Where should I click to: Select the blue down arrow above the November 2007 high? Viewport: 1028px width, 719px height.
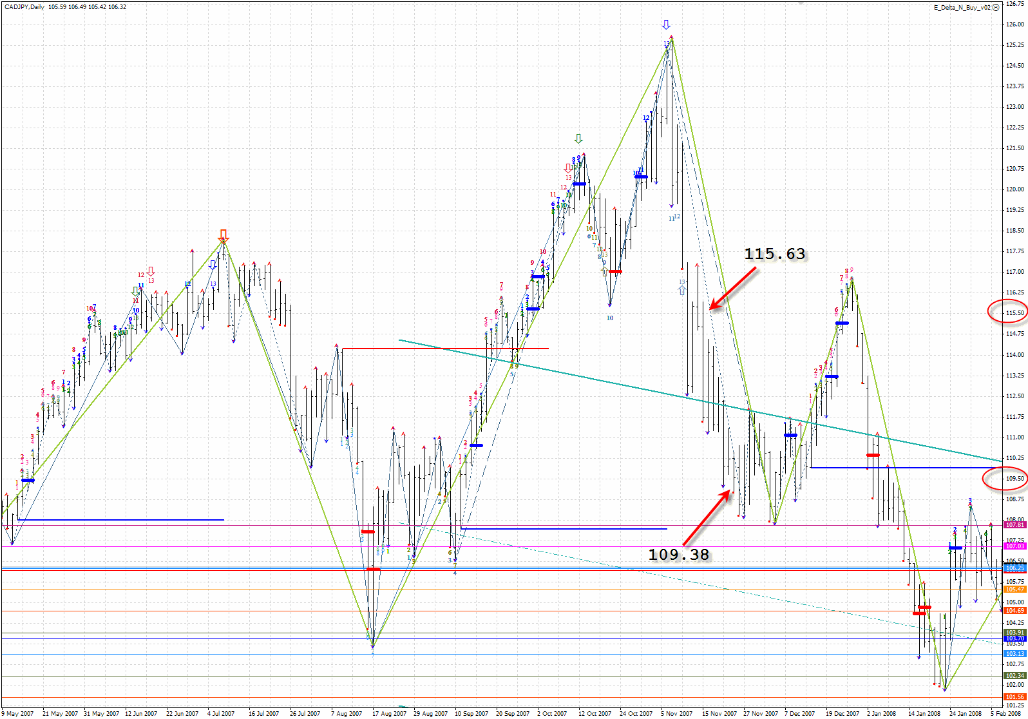pos(666,25)
